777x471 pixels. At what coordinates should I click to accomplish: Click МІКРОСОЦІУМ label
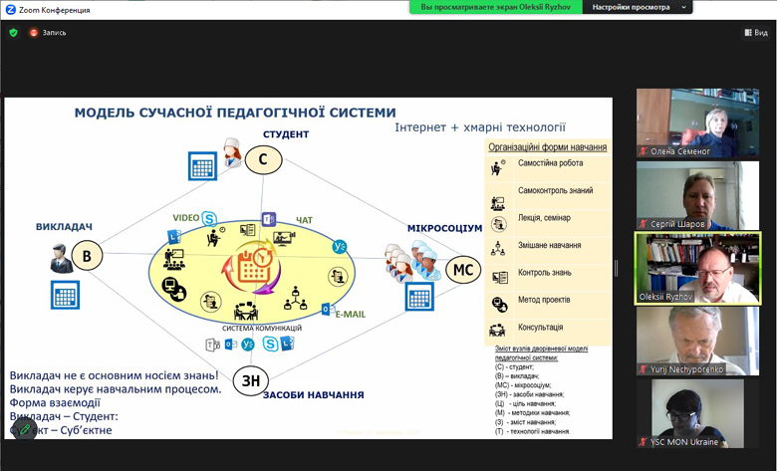click(x=444, y=228)
